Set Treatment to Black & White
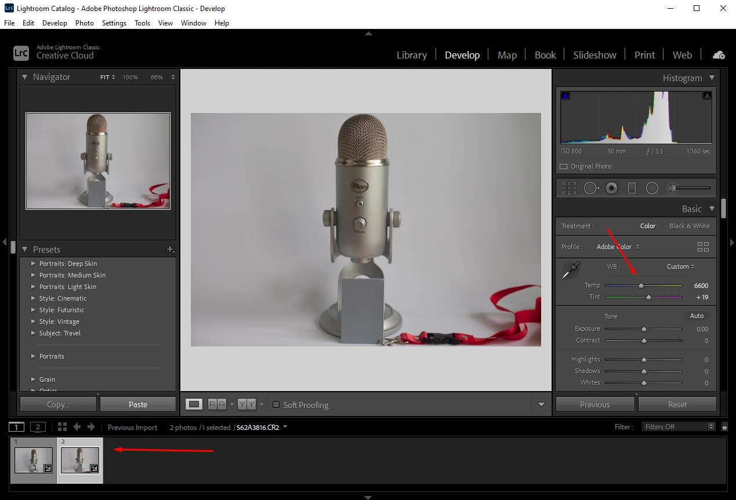 pos(689,226)
